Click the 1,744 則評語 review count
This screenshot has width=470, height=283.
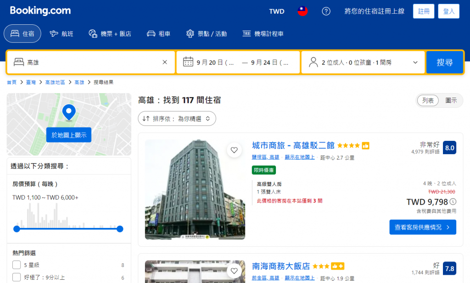pos(425,273)
